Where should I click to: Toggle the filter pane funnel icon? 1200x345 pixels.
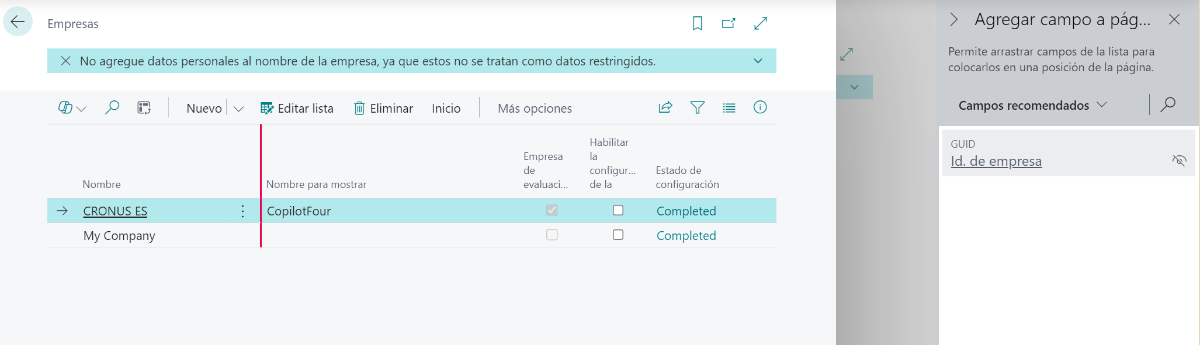point(697,107)
